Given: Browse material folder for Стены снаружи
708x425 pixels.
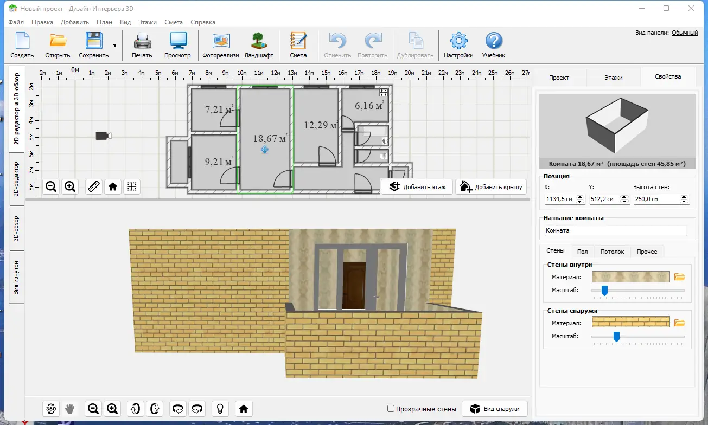Looking at the screenshot, I should pos(679,323).
